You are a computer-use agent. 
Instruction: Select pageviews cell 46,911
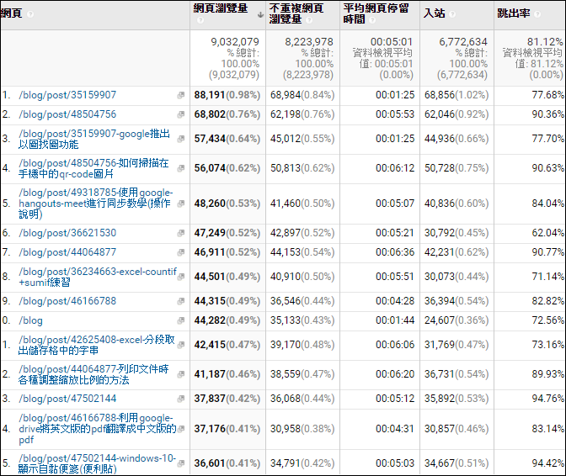(x=210, y=252)
